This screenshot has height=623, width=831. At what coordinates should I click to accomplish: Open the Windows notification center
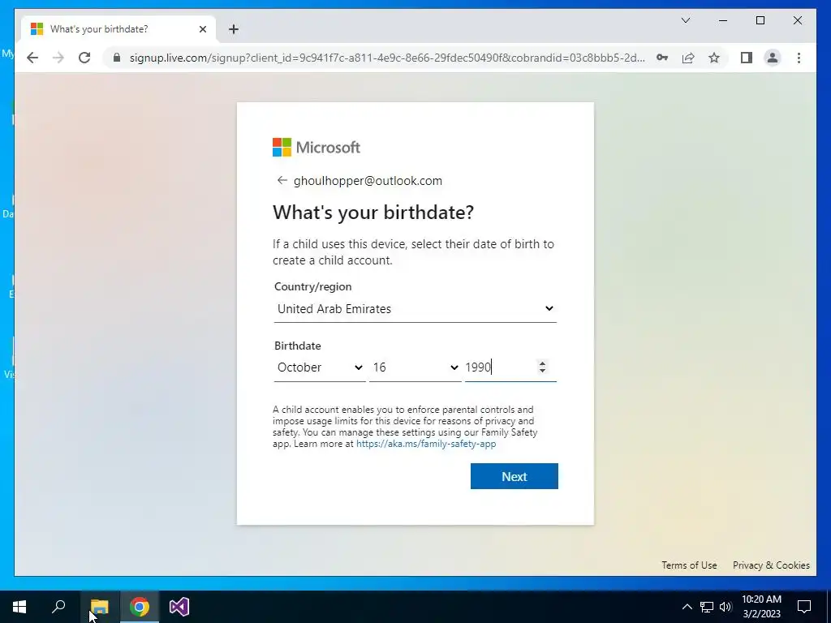(804, 607)
